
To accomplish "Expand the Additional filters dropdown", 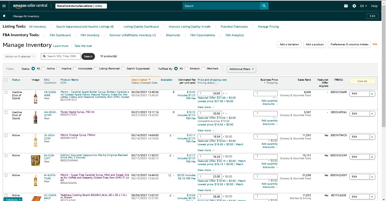I will click(241, 69).
